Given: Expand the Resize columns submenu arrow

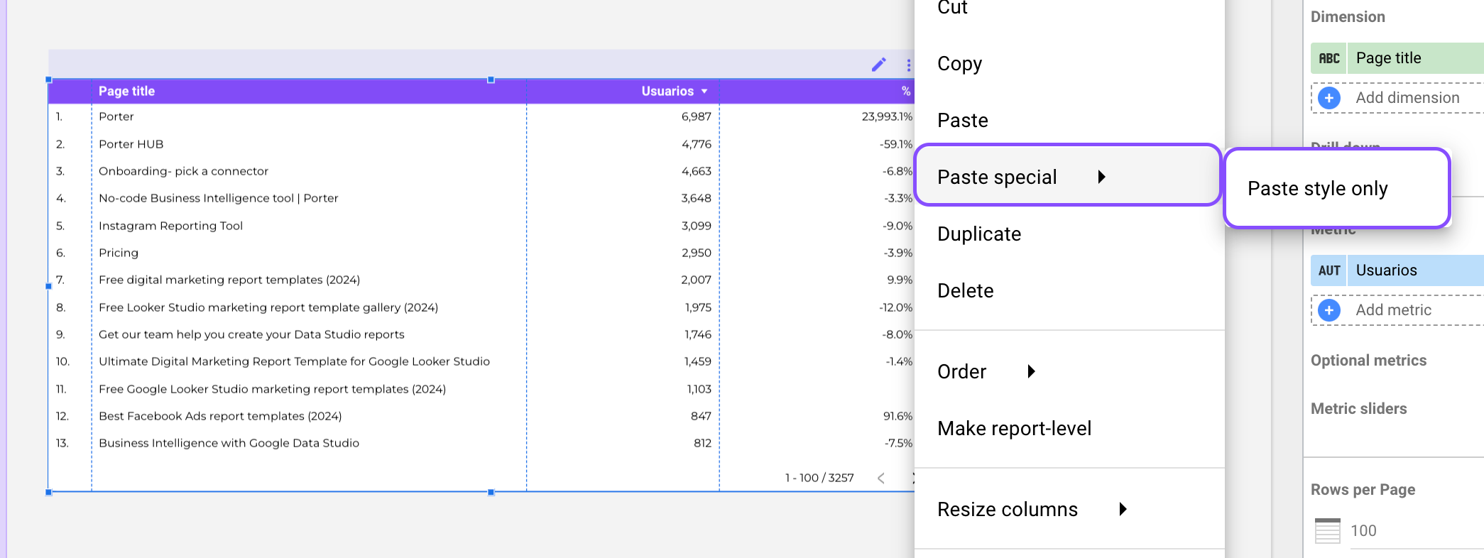Looking at the screenshot, I should [x=1123, y=509].
